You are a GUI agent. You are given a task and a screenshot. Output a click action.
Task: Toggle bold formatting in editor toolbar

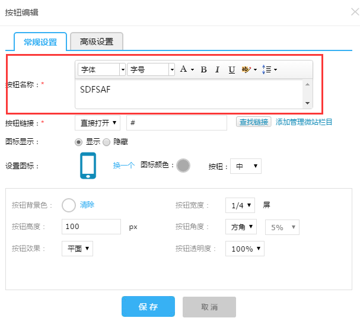coord(203,69)
